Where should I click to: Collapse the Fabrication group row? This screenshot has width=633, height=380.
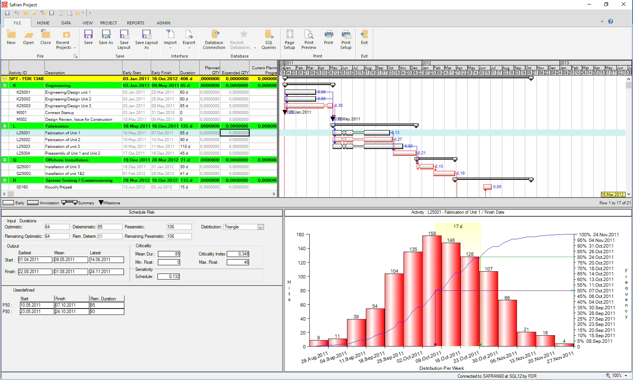5,126
